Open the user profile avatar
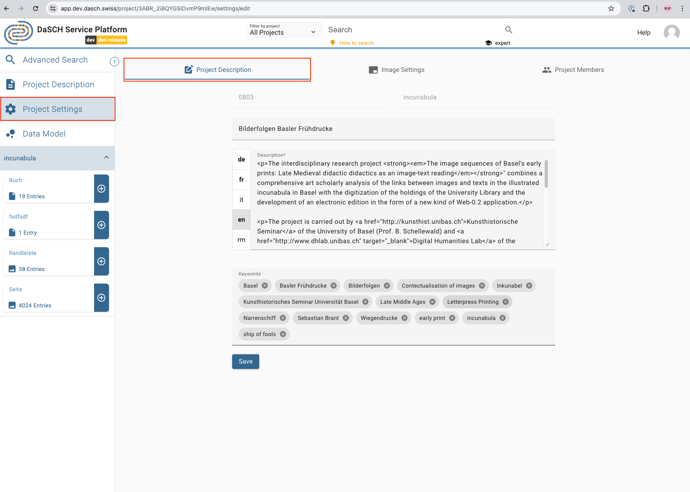The height and width of the screenshot is (492, 690). click(671, 33)
